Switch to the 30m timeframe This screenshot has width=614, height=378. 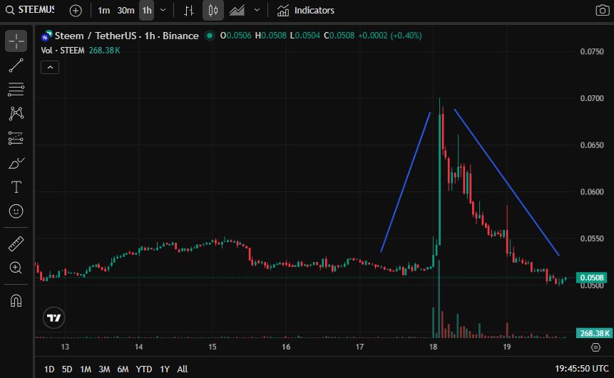126,11
